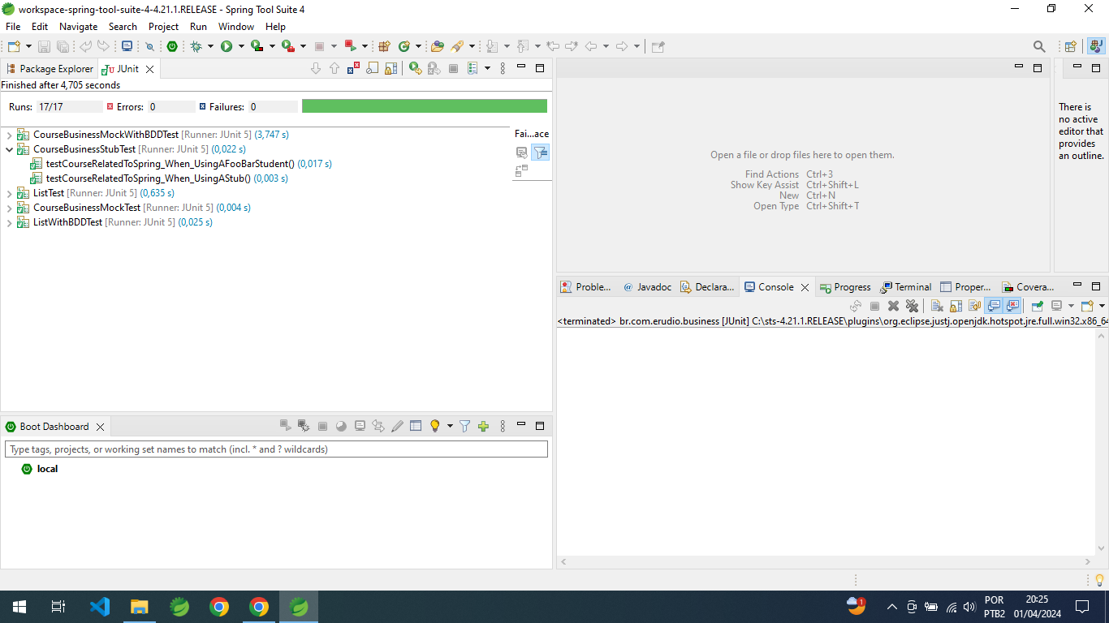Click the green JUnit progress bar
Image resolution: width=1109 pixels, height=623 pixels.
pos(425,106)
